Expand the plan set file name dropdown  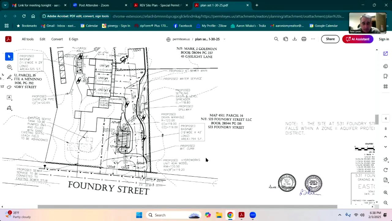tap(224, 39)
